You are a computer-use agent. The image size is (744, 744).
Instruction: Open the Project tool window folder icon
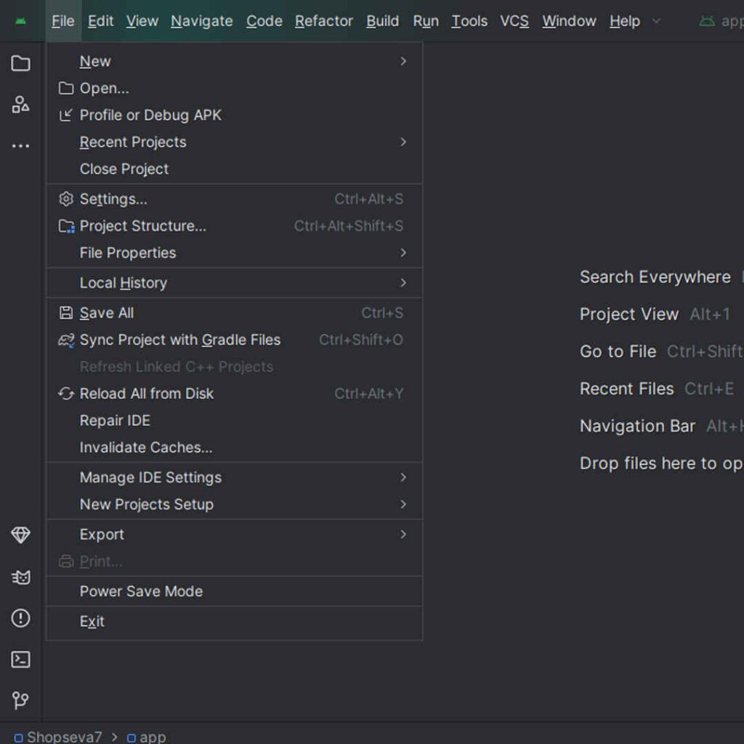point(20,63)
